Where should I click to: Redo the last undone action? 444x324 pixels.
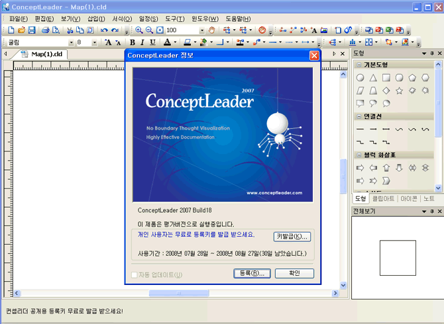click(115, 30)
